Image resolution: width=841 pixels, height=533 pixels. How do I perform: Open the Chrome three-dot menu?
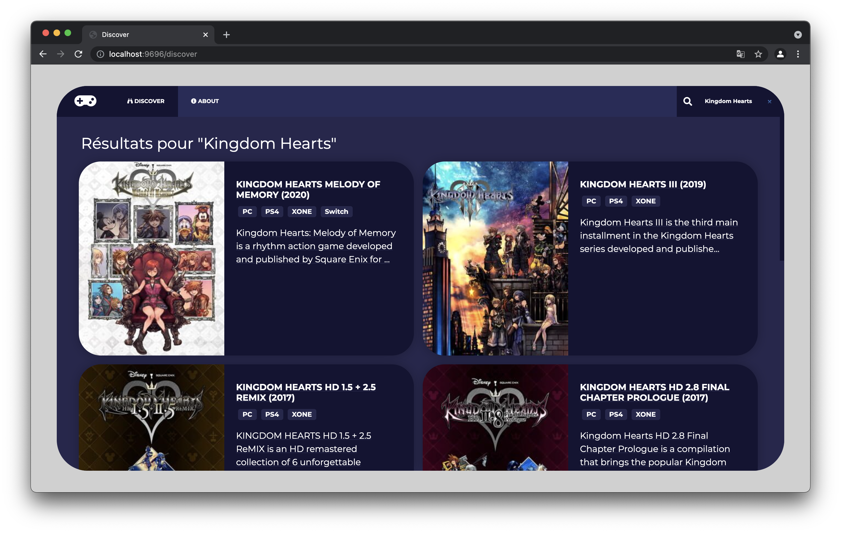point(798,54)
